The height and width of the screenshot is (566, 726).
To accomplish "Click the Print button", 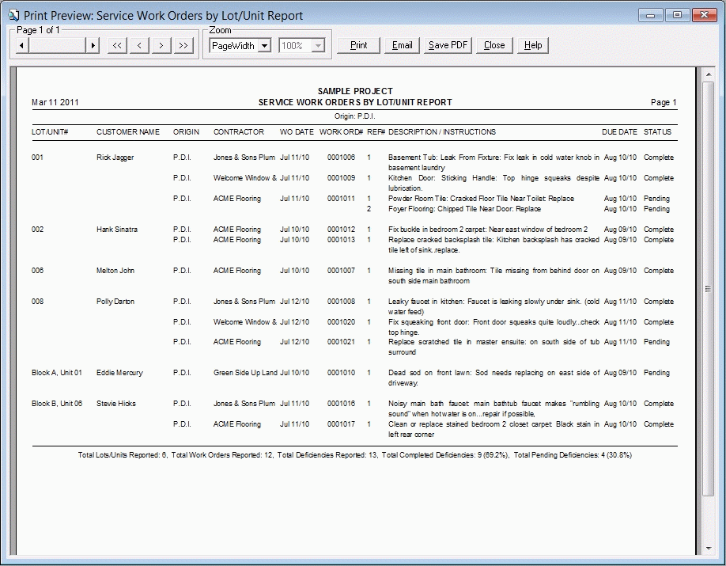I will tap(358, 45).
